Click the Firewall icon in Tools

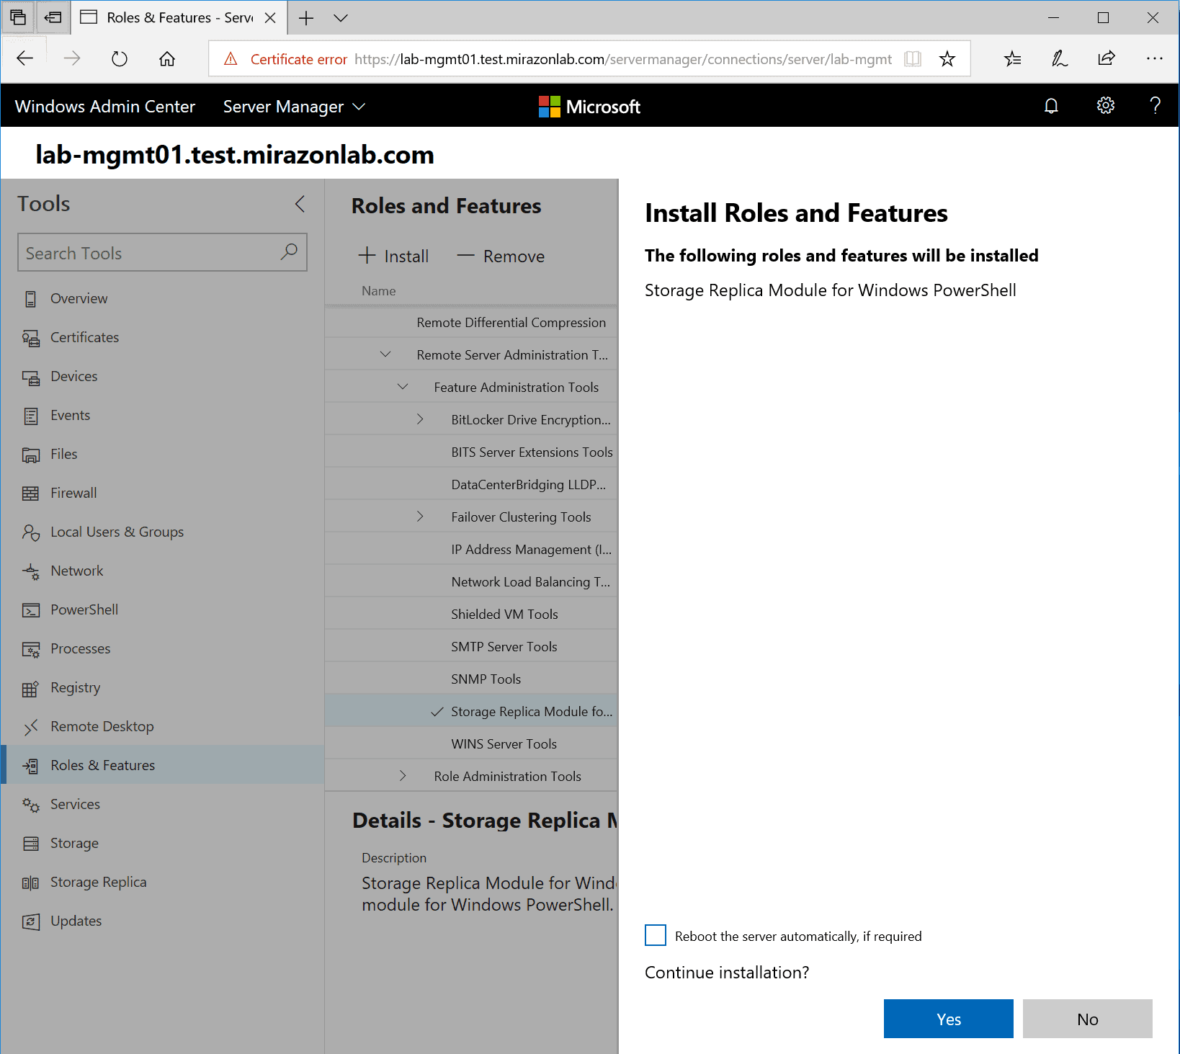[30, 493]
